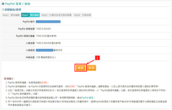This screenshot has height=110, width=172.
Task: Click the 提領手續費 value TWD 0.00(僅供參考)
Action: click(x=46, y=36)
